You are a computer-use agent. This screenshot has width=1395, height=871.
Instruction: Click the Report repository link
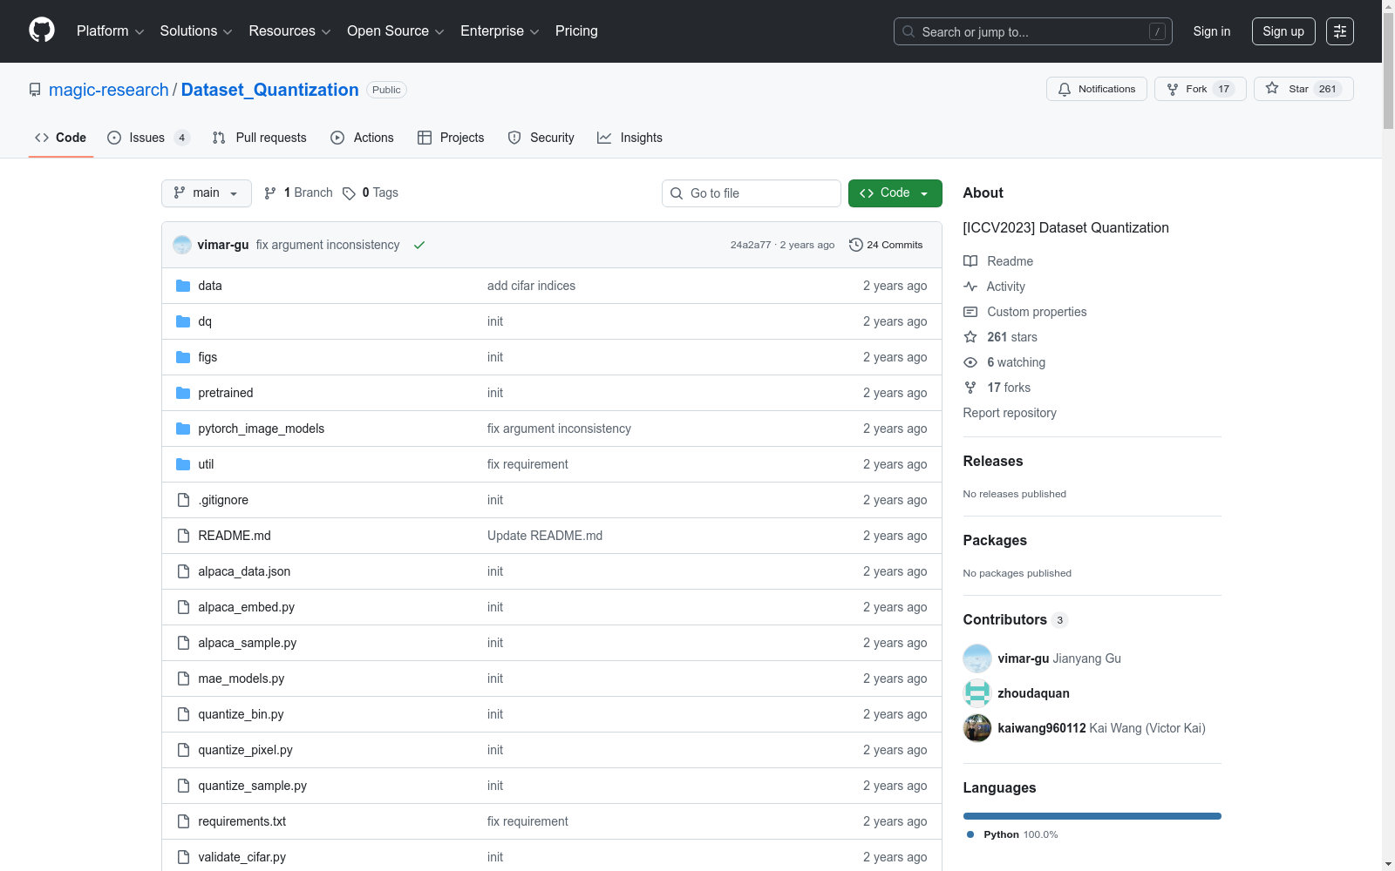point(1010,413)
